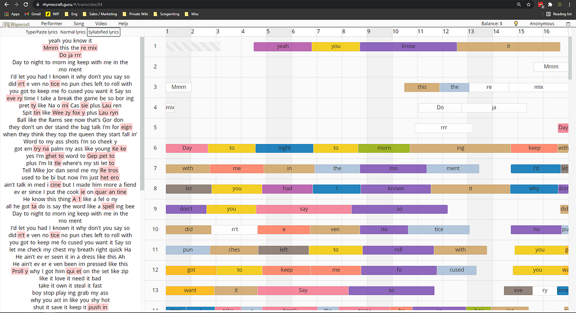
Task: Click row number 8 in the timeline
Action: click(155, 188)
